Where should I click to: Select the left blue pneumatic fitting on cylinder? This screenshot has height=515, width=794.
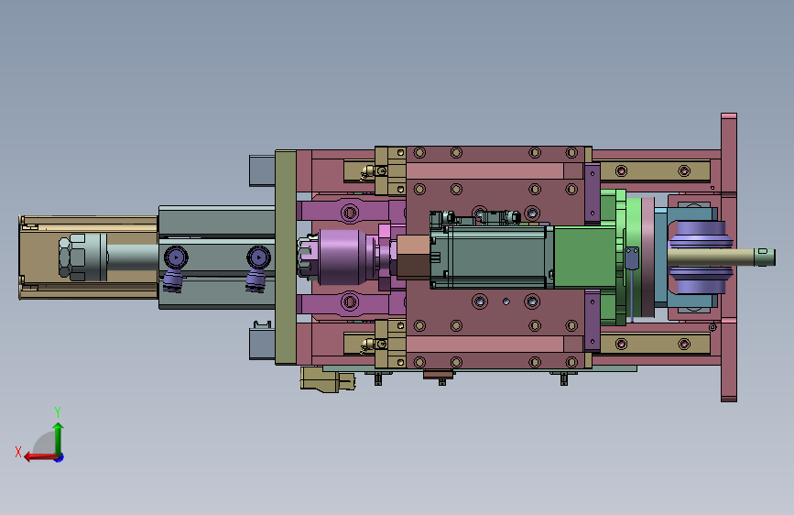point(175,268)
